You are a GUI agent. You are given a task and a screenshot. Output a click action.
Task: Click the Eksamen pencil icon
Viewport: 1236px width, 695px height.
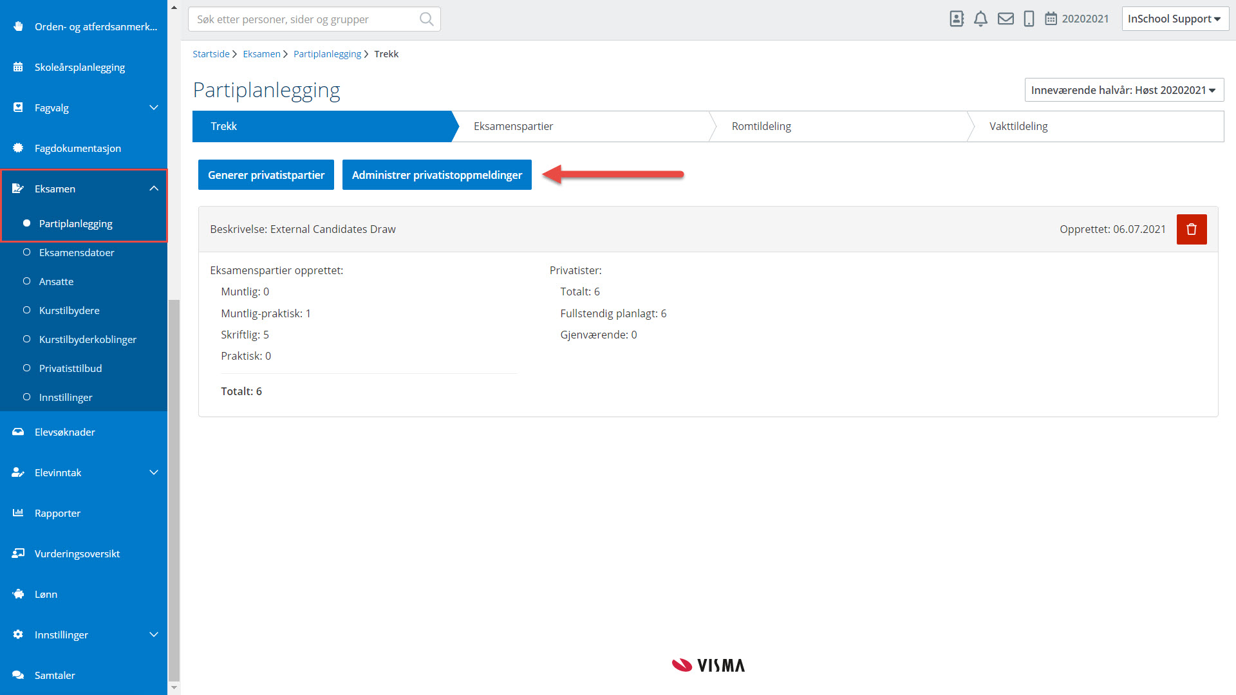pyautogui.click(x=18, y=189)
